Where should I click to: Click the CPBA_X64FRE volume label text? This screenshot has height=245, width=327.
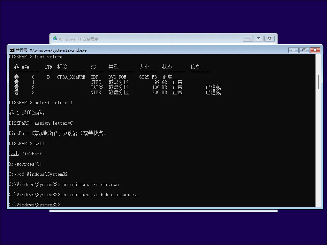(71, 77)
